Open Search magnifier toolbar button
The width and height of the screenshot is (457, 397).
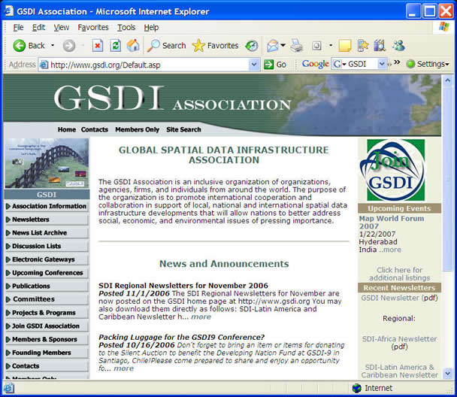tap(166, 46)
